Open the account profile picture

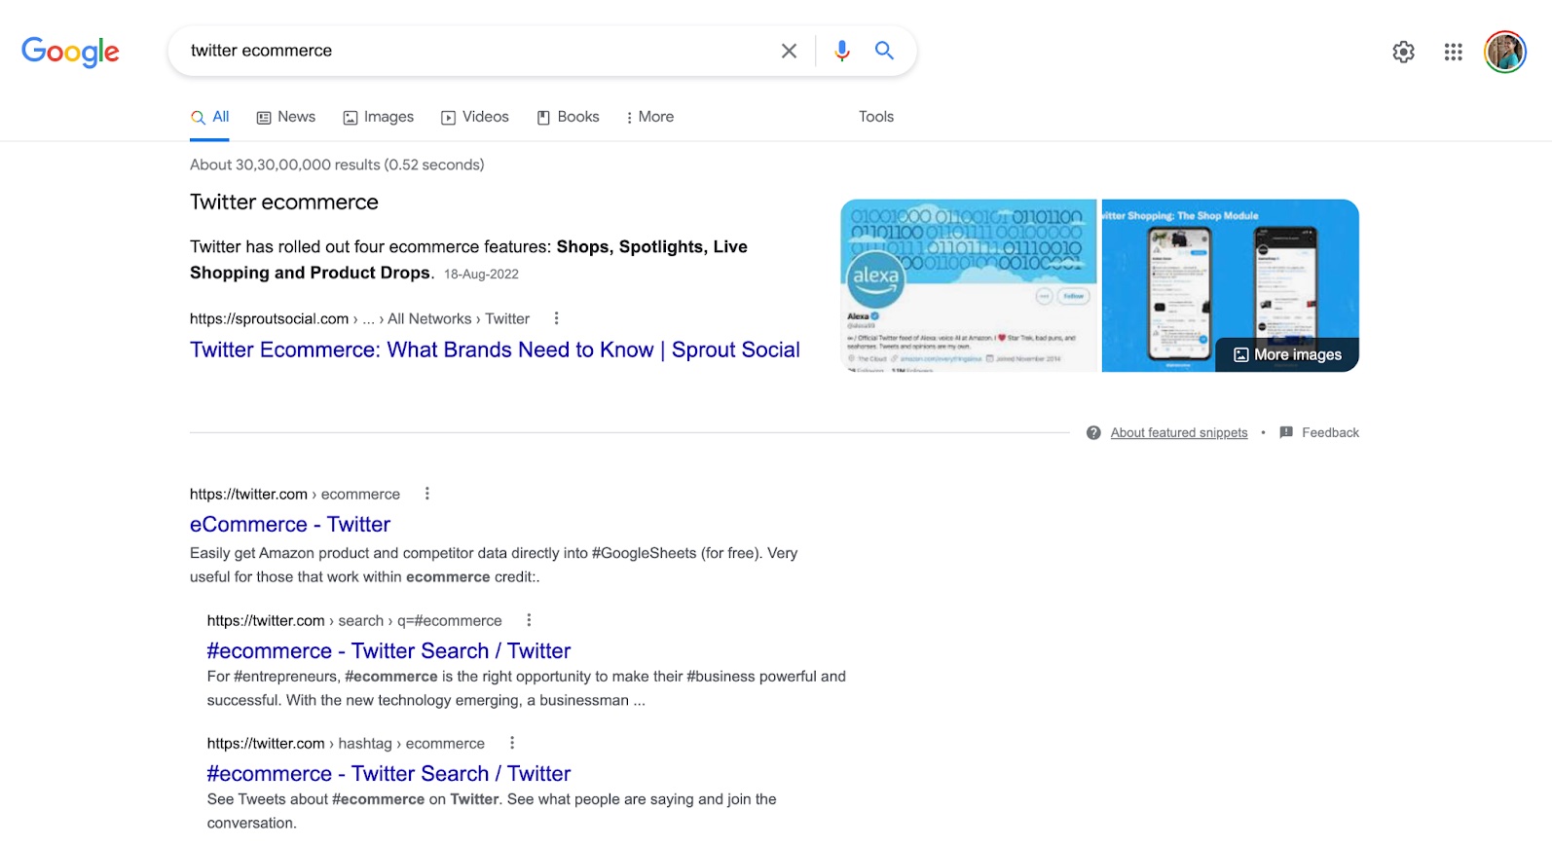pos(1505,52)
